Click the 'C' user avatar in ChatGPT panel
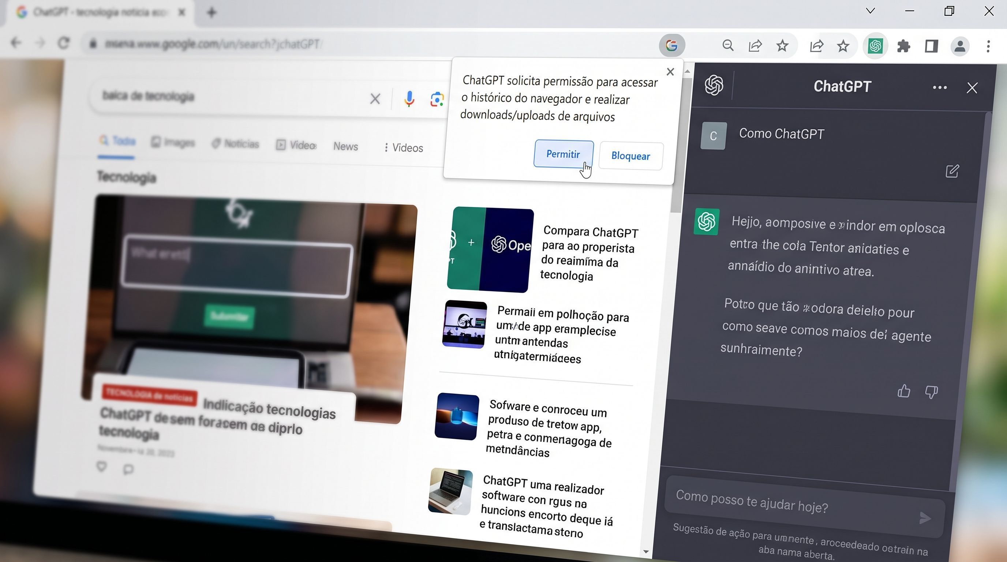The image size is (1007, 562). [714, 136]
